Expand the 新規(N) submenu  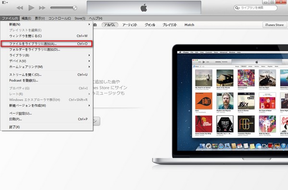pyautogui.click(x=47, y=24)
